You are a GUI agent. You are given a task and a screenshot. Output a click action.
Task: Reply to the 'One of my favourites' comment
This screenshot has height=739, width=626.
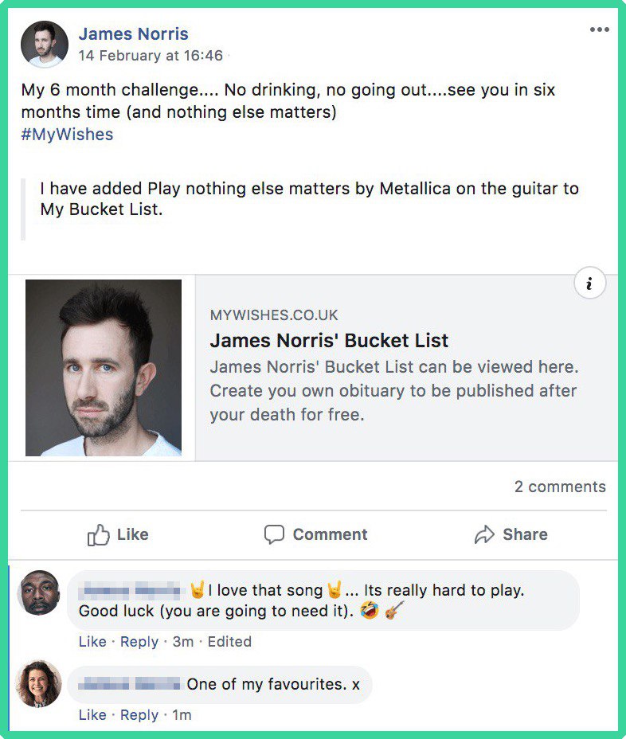(x=139, y=715)
